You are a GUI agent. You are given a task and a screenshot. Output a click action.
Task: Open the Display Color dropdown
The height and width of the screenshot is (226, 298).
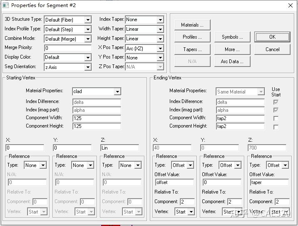tap(68, 57)
